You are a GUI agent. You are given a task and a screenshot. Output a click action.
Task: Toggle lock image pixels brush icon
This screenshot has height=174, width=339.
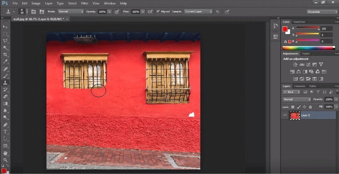[298, 107]
